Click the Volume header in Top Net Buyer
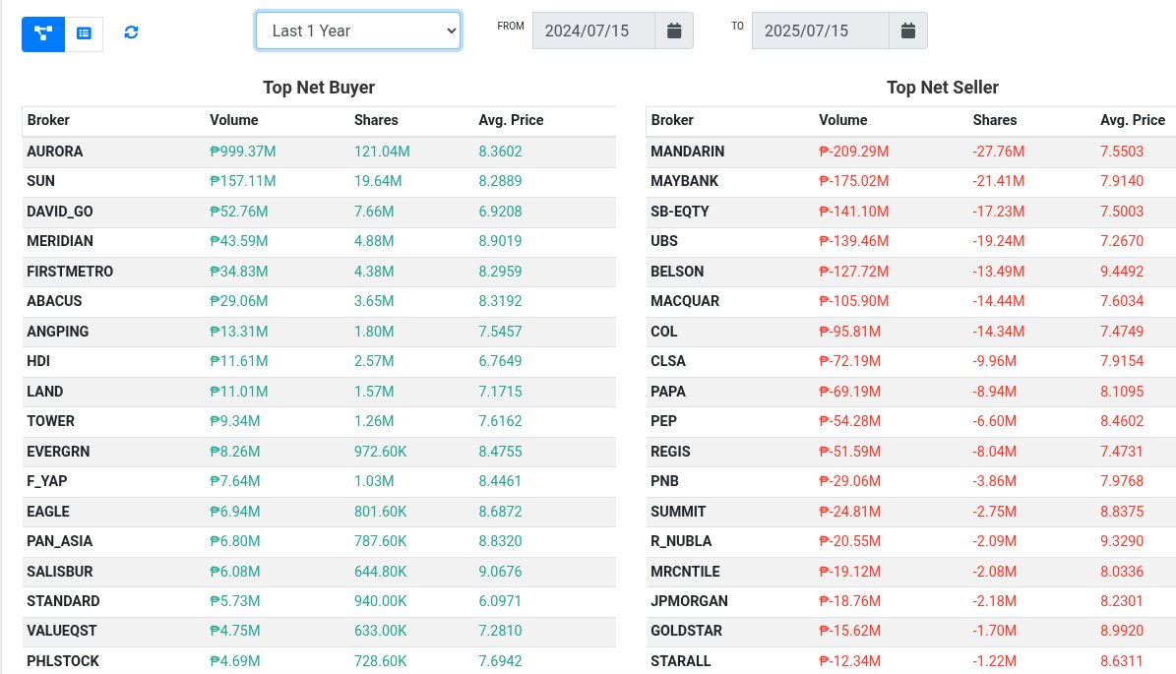This screenshot has width=1176, height=674. (x=234, y=120)
